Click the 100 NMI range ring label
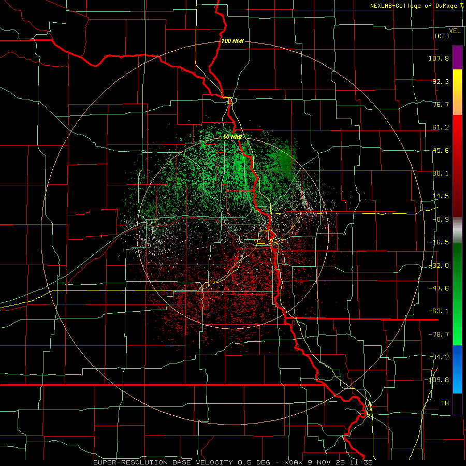466x466 pixels. click(232, 41)
